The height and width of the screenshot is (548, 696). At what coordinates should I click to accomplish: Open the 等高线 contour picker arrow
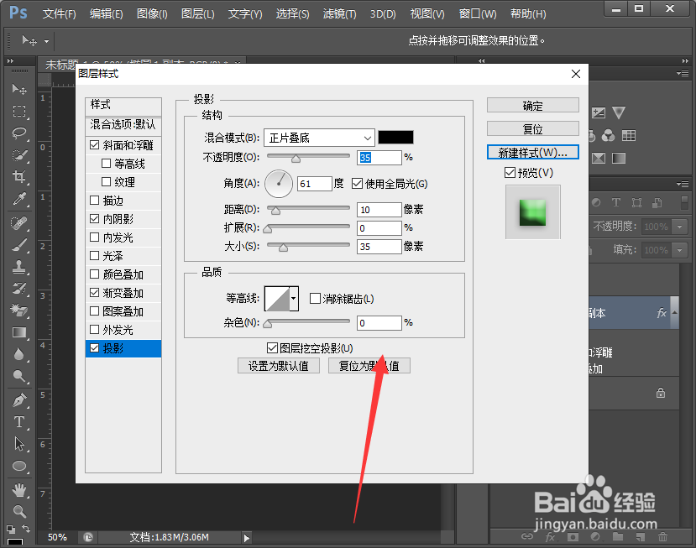[293, 298]
